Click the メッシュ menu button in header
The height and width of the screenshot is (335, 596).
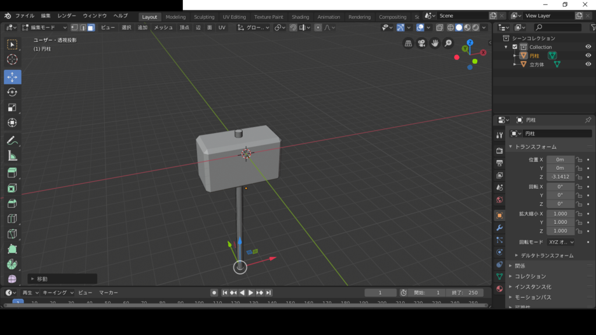(x=163, y=27)
